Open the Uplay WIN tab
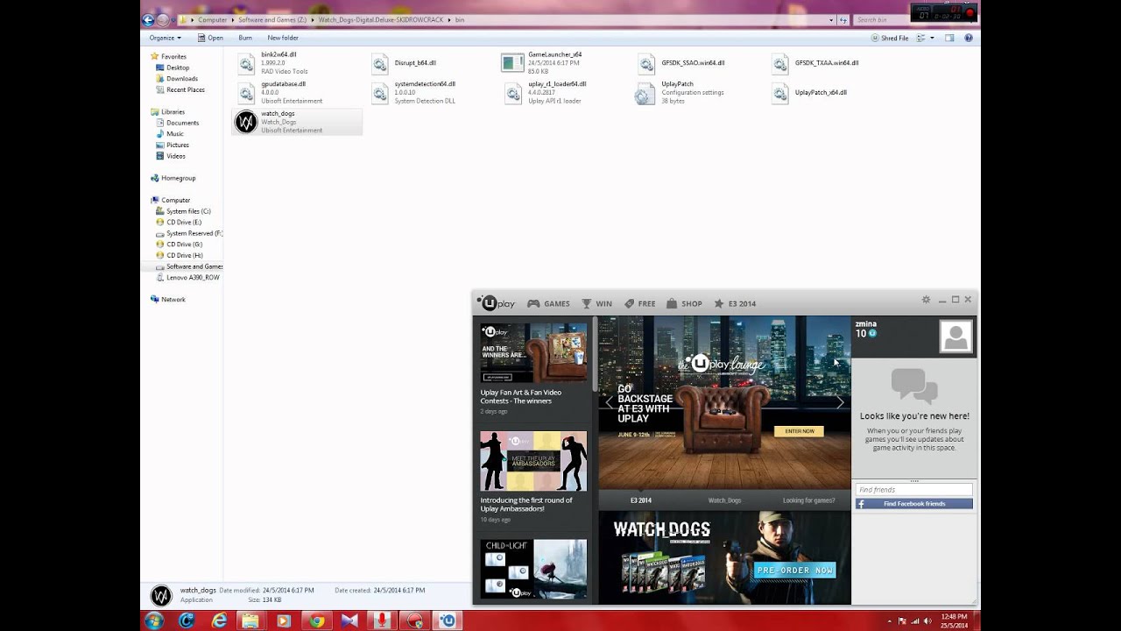This screenshot has height=631, width=1121. tap(597, 303)
